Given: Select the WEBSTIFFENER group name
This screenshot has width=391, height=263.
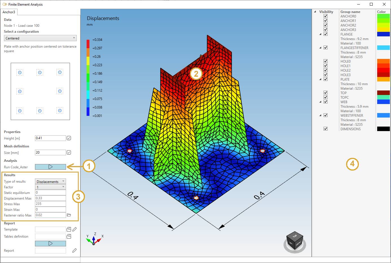Looking at the screenshot, I should click(x=352, y=116).
